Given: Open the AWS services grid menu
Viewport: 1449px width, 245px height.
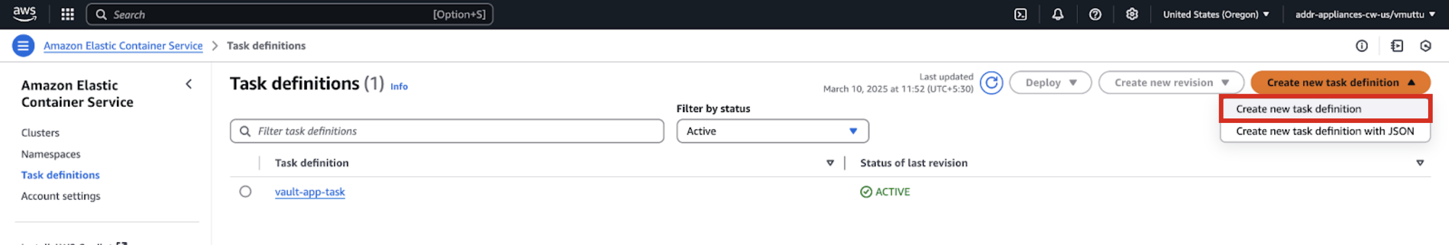Looking at the screenshot, I should coord(67,14).
